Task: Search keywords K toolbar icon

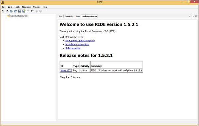Action: pos(28,11)
